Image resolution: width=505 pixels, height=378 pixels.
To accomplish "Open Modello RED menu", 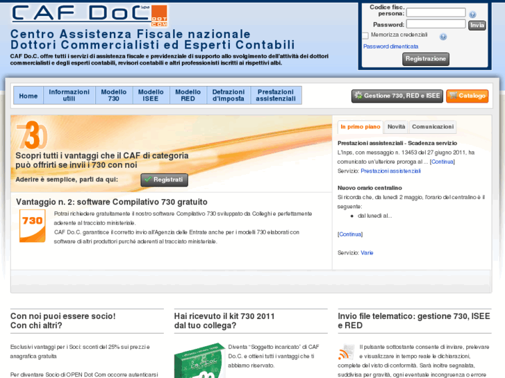I will (x=188, y=96).
